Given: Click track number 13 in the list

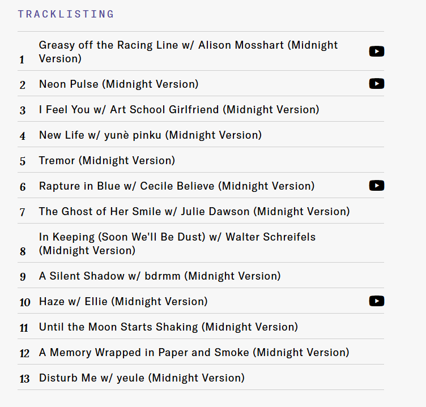Looking at the screenshot, I should tap(24, 379).
